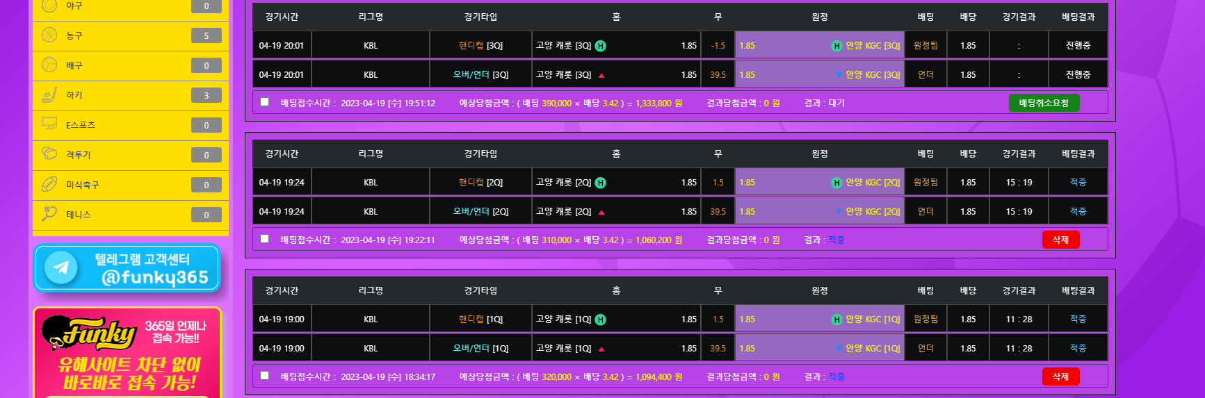Click the basketball icon beside 농구

coord(49,35)
